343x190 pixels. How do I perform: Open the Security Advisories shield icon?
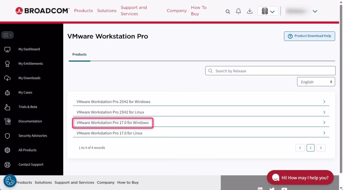(x=7, y=136)
